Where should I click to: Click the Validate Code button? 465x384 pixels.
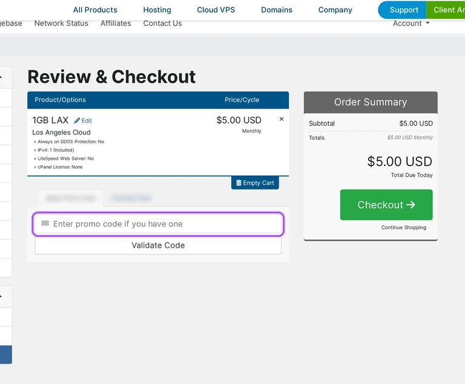pyautogui.click(x=158, y=245)
